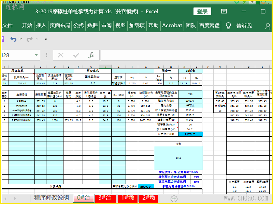Click the Enter checkmark formula icon
The image size is (273, 204).
[76, 55]
